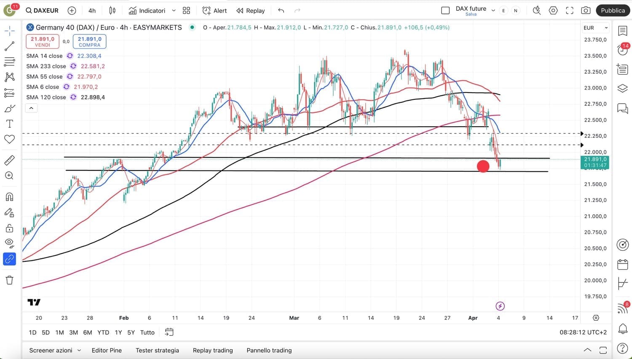Open the Indicatori dialog
632x359 pixels.
147,11
